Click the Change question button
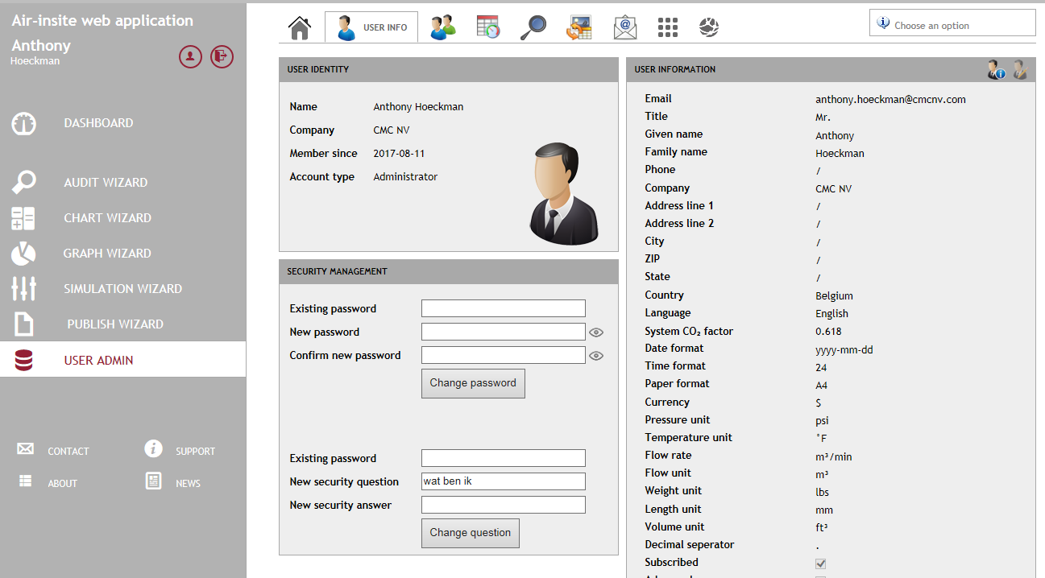 click(x=471, y=533)
